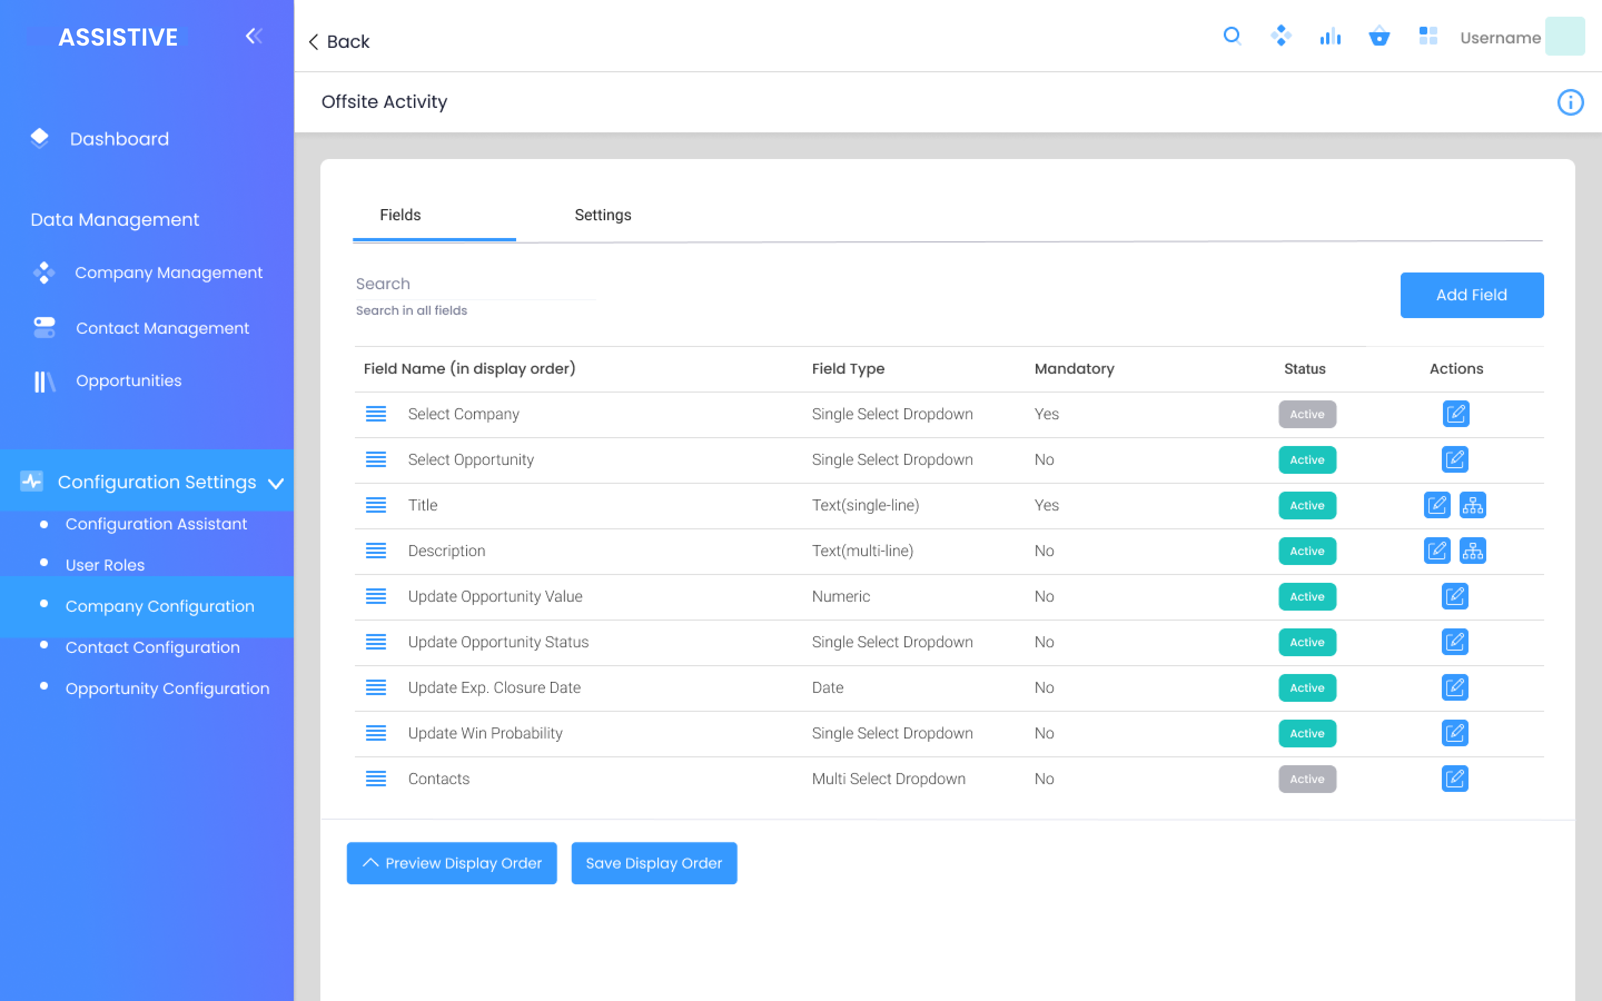The width and height of the screenshot is (1602, 1001).
Task: Open the search magnifier in the top bar
Action: click(x=1232, y=37)
